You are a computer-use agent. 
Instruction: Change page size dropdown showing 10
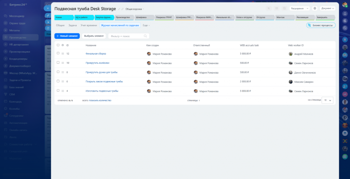327,100
